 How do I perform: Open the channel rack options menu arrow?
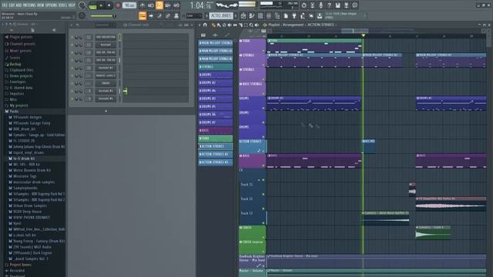[x=72, y=25]
